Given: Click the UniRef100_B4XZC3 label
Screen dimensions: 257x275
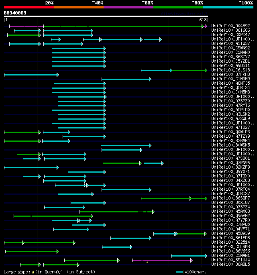Looking at the screenshot, I should (230, 181).
